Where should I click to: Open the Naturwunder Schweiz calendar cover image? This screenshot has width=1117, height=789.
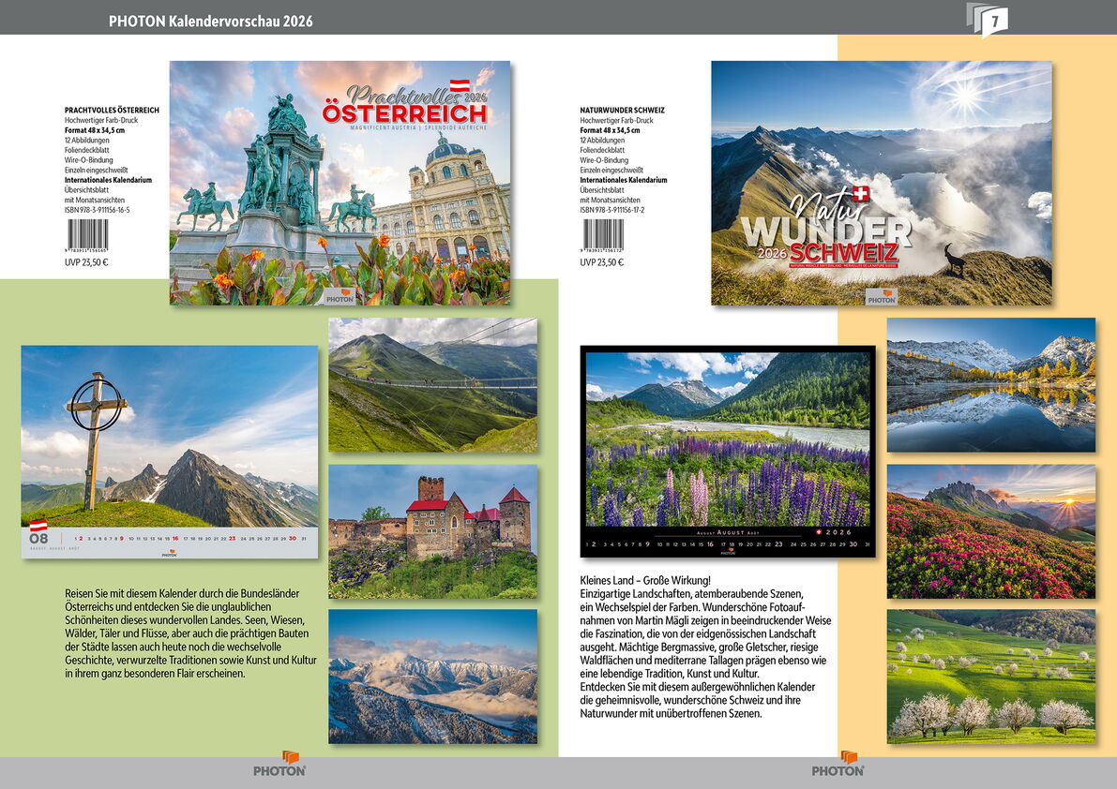click(881, 183)
